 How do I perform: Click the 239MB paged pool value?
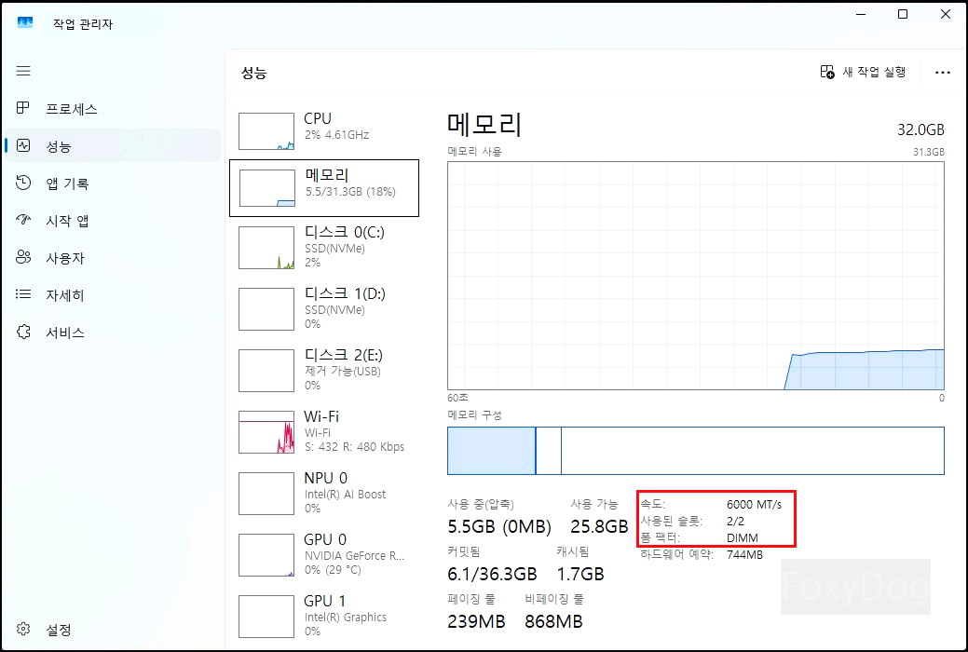click(x=477, y=621)
